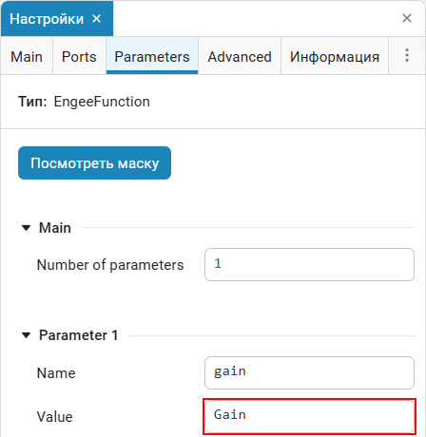Click the Parameter 1 section header label

pyautogui.click(x=78, y=335)
